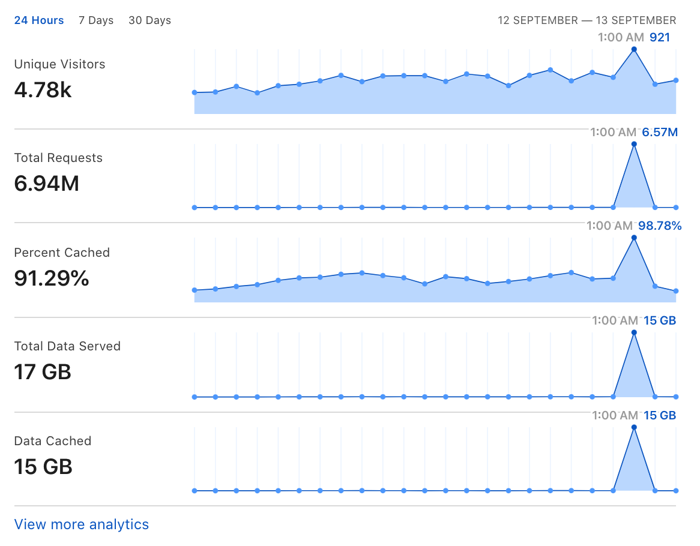
Task: Click the first data point of Percent Cached chart
Action: click(x=195, y=290)
